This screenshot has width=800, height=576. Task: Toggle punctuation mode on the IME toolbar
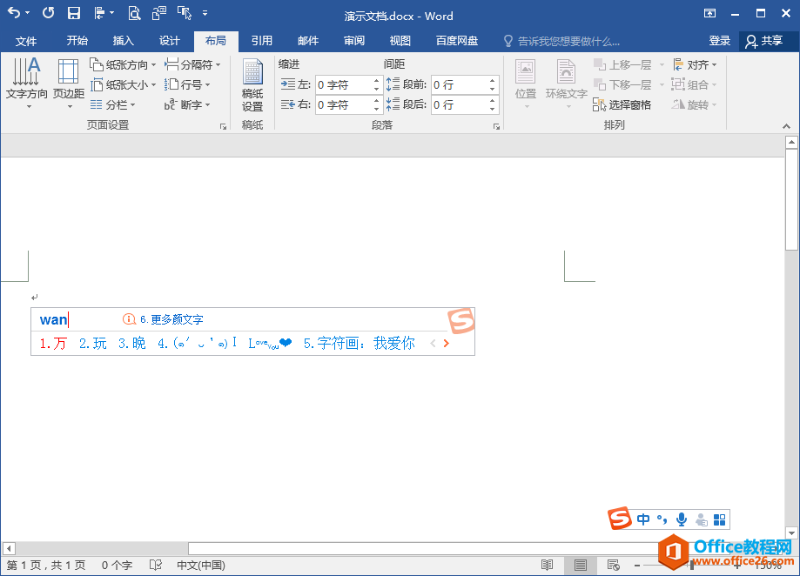pos(662,519)
